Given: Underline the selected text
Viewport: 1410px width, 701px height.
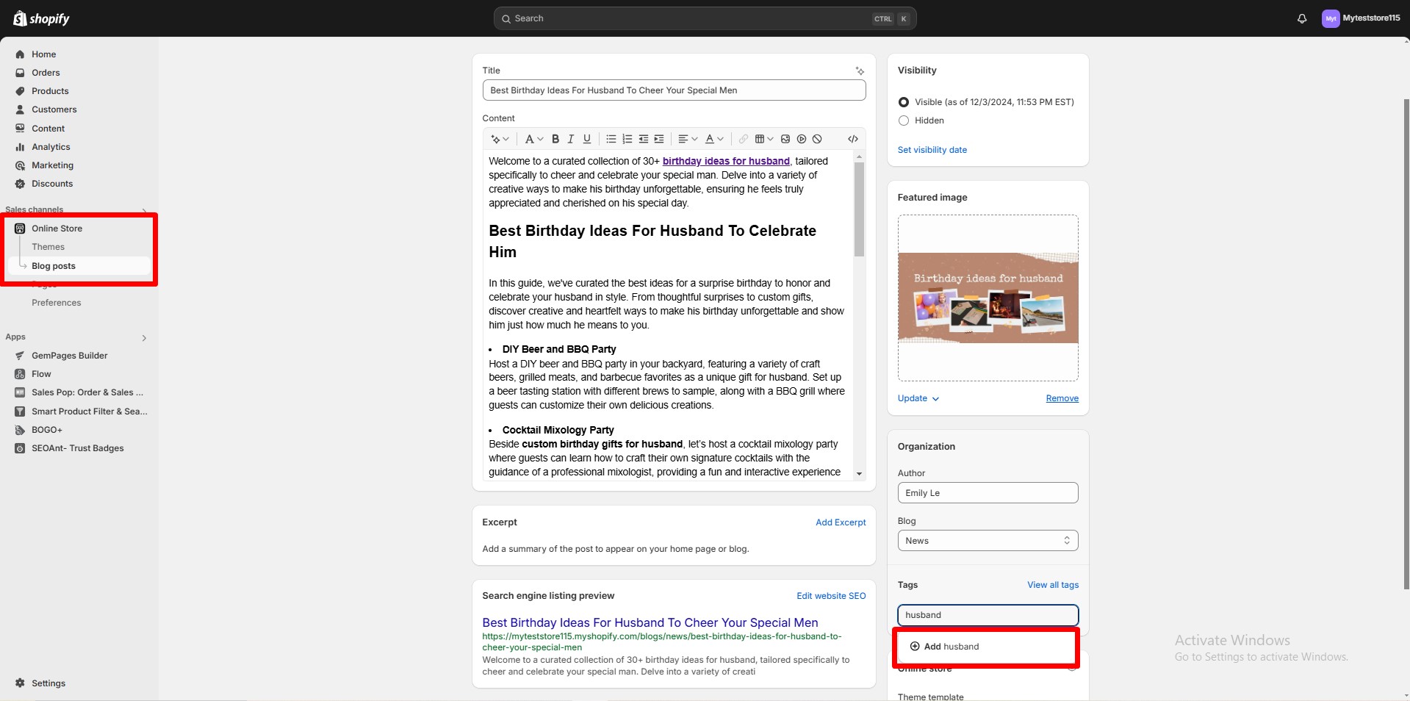Looking at the screenshot, I should tap(586, 139).
